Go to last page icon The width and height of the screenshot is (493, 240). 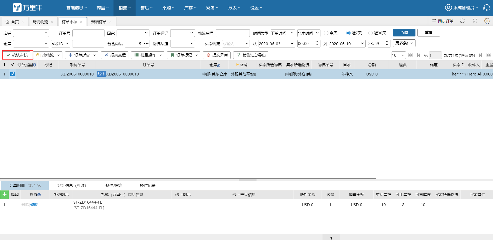click(x=489, y=55)
